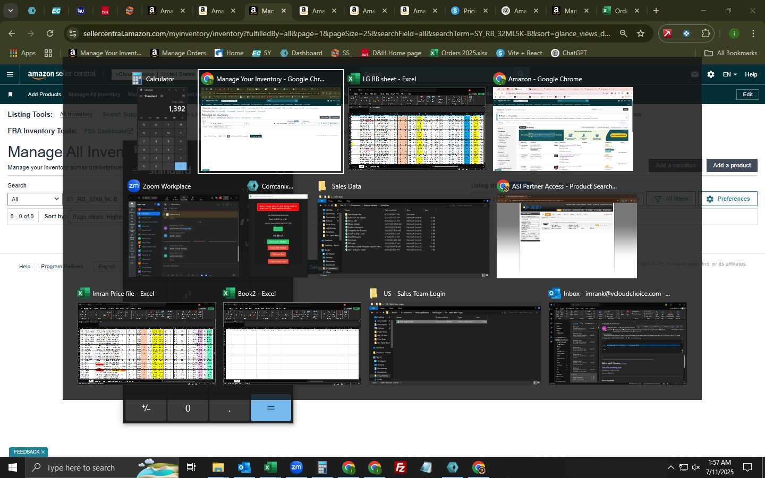Open Zoom from the taskbar

tap(296, 467)
